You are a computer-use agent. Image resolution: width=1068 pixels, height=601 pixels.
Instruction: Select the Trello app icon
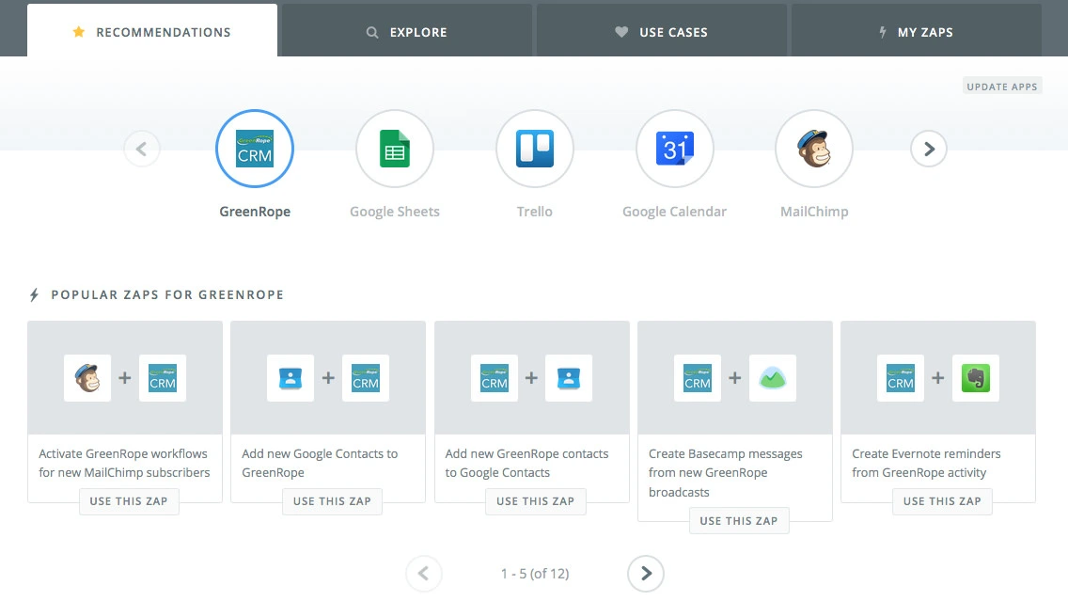[535, 149]
